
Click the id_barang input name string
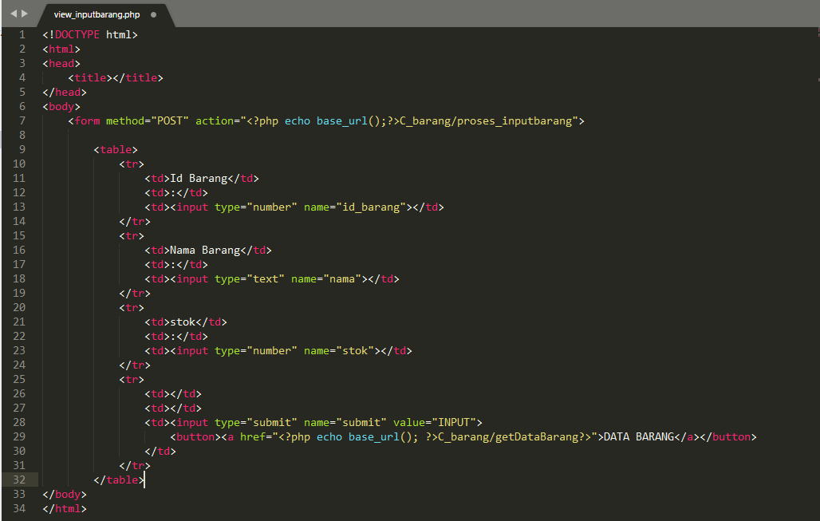372,207
